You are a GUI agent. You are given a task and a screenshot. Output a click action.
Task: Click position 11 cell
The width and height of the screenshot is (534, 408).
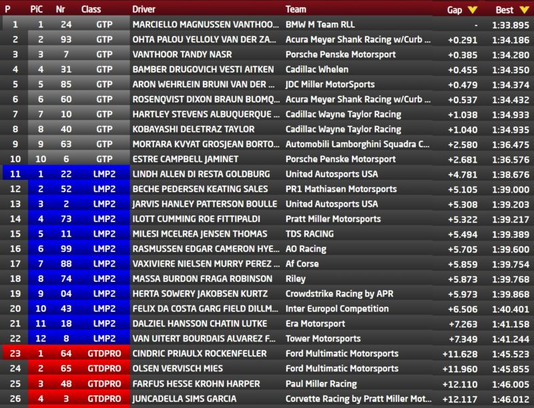pyautogui.click(x=15, y=174)
